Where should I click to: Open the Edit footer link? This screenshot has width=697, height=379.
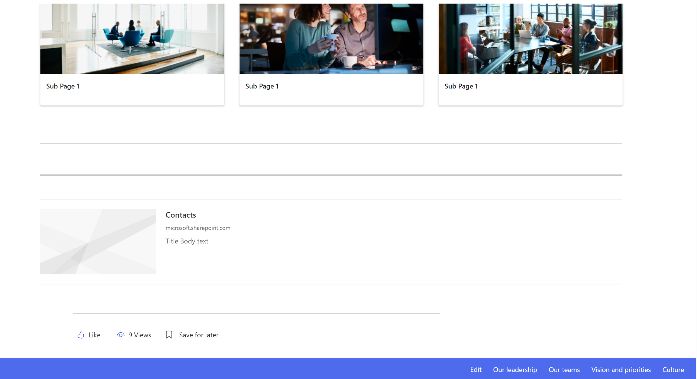[x=476, y=369]
